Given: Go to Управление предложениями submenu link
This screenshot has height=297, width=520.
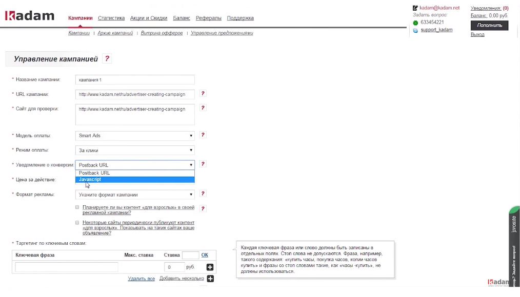Looking at the screenshot, I should (x=222, y=33).
